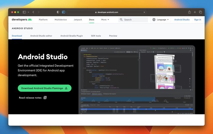Open the Android Studio link in header
Viewport: 213px width, 134px height.
pyautogui.click(x=182, y=19)
